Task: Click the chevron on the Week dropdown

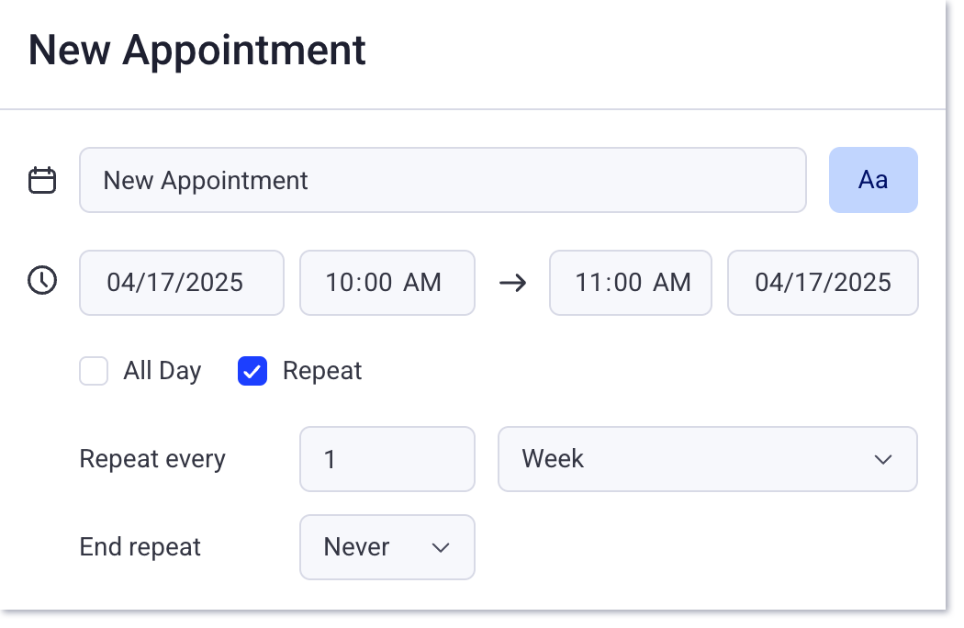Action: tap(883, 459)
